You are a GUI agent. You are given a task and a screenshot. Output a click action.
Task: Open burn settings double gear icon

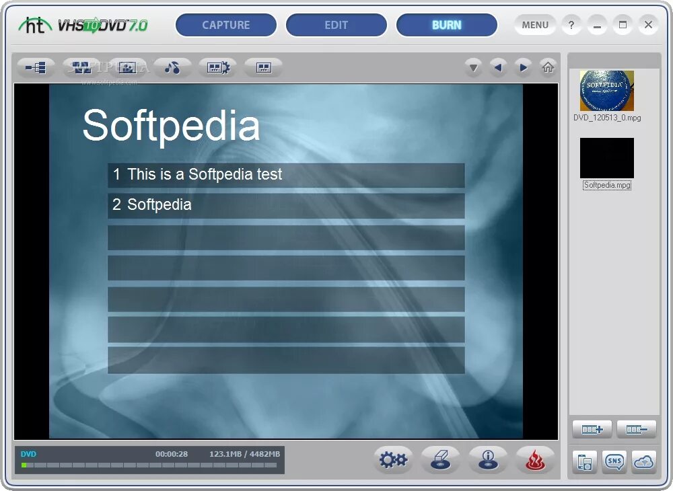(x=393, y=459)
